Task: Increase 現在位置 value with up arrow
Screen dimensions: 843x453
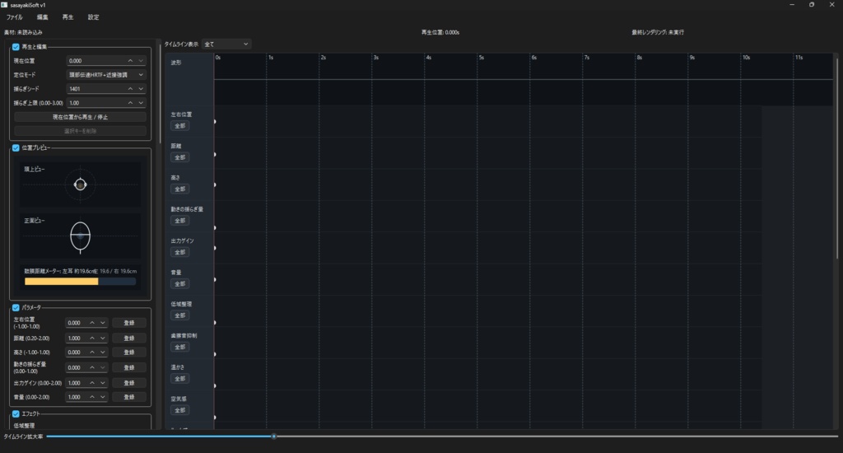Action: click(130, 61)
